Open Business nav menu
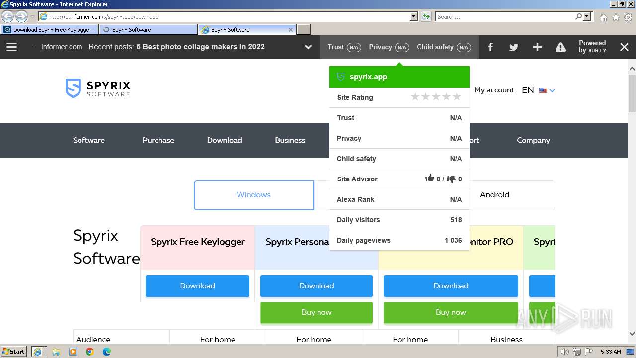Viewport: 636px width, 358px height. tap(290, 140)
